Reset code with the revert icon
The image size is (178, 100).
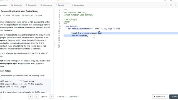(171, 5)
